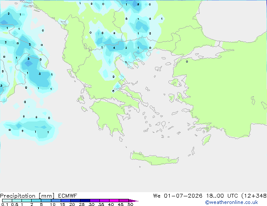This screenshot has height=206, width=267.
Task: Click legend label 40
Action: [x=111, y=204]
